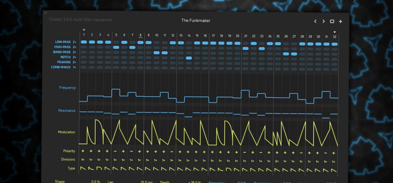
Task: Select the Low-pass filter row label
Action: (62, 42)
